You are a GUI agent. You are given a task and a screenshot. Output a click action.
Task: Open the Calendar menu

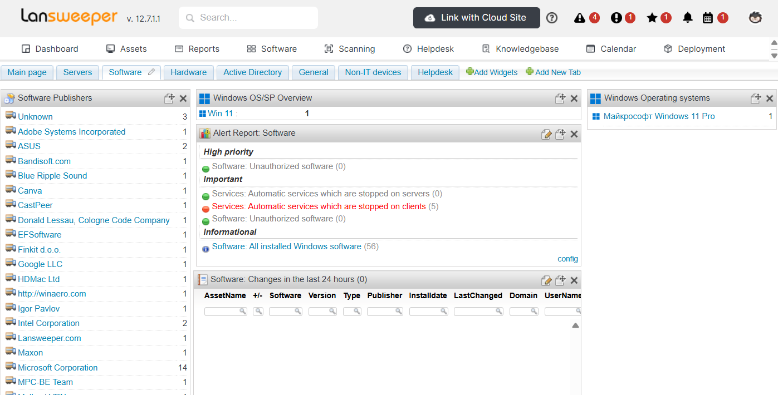(611, 49)
